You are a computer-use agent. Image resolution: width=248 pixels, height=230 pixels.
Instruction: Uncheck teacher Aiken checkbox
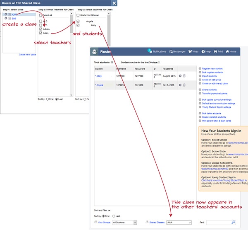41,33
